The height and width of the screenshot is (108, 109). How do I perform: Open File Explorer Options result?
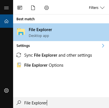pyautogui.click(x=61, y=65)
